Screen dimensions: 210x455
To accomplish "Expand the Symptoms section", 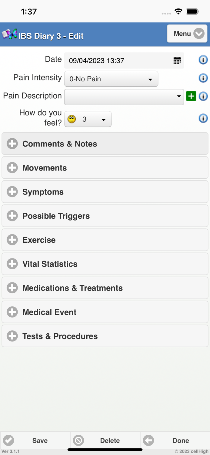I will point(12,191).
